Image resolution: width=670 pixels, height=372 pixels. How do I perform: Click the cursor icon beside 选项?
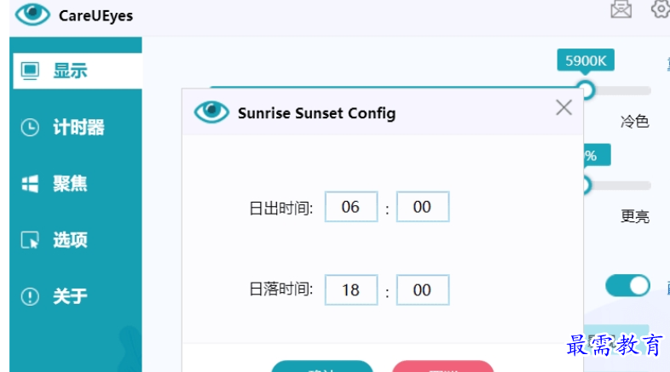pos(30,241)
